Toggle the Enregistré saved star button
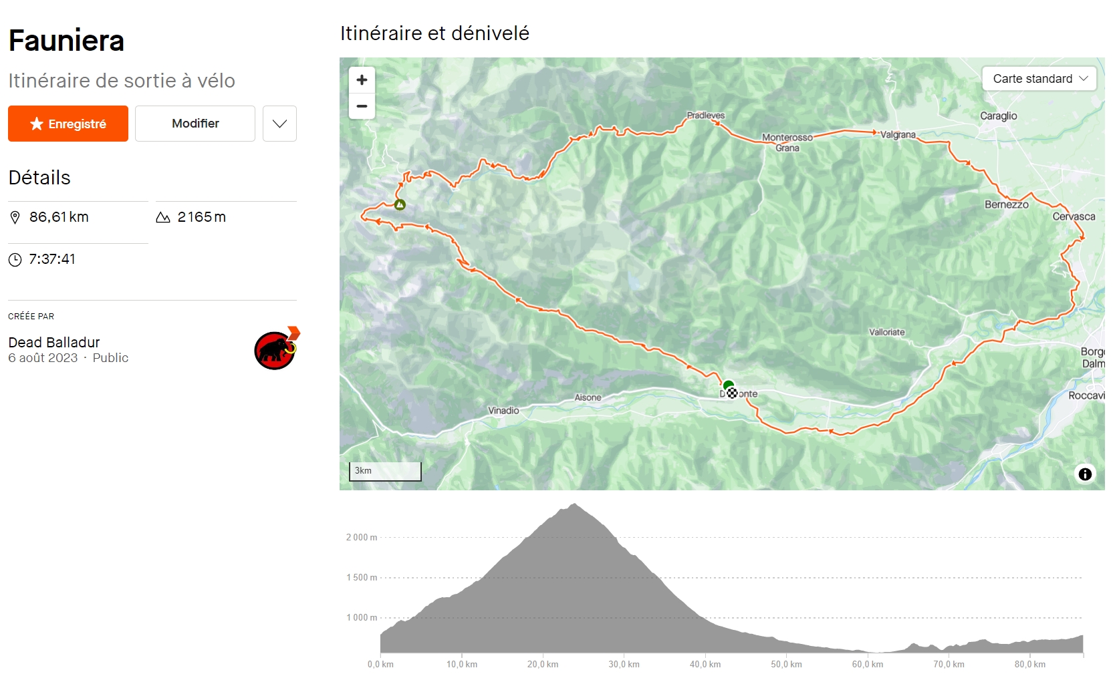The image size is (1117, 674). (x=68, y=124)
